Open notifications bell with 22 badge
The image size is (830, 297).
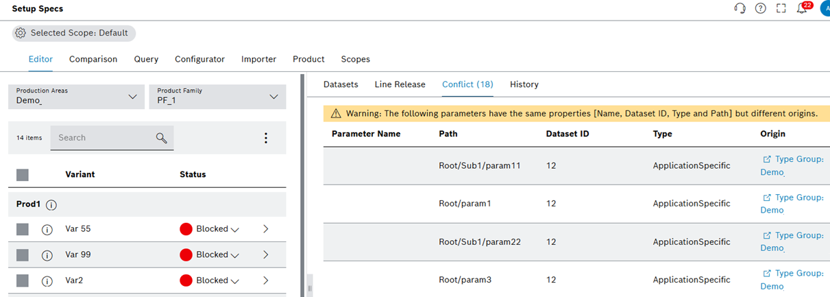pyautogui.click(x=802, y=8)
